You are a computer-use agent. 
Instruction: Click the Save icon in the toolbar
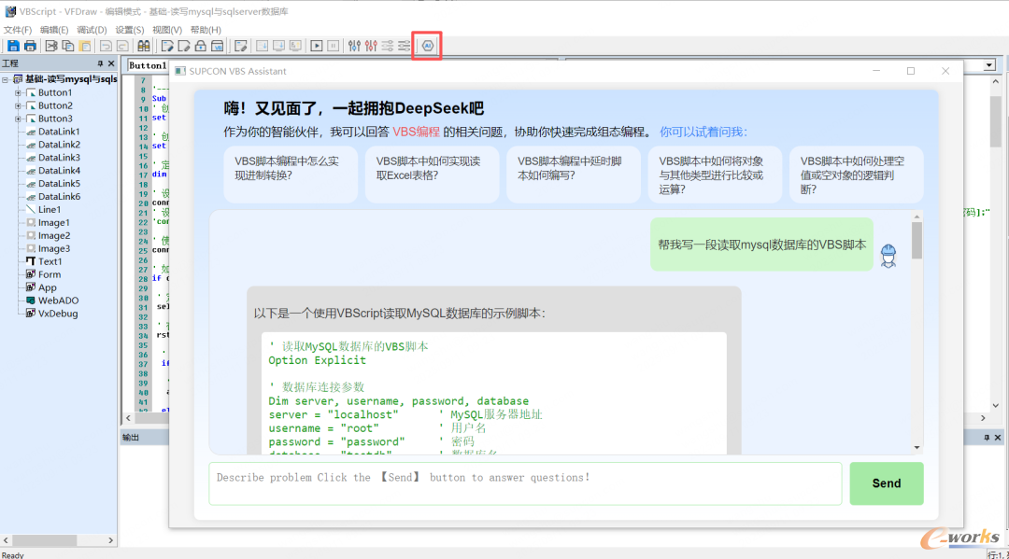point(13,46)
